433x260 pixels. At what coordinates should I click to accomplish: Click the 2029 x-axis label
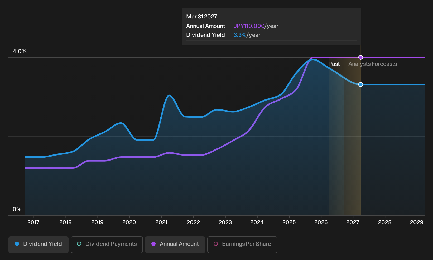click(417, 222)
